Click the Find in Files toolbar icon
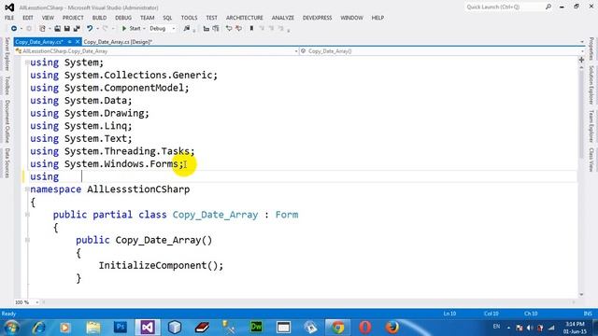Viewport: 598px width, 336px height. tap(187, 29)
